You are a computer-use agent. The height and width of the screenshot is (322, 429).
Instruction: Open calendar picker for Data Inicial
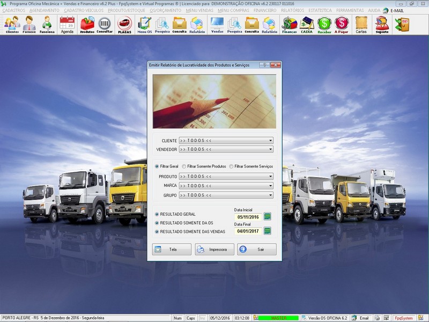click(x=267, y=217)
